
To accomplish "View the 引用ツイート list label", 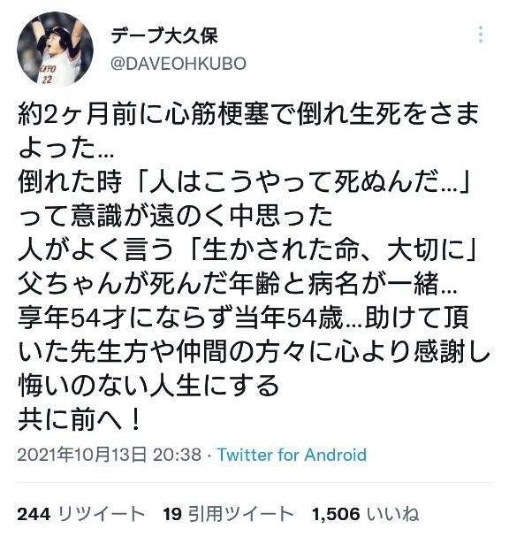I will click(x=241, y=514).
